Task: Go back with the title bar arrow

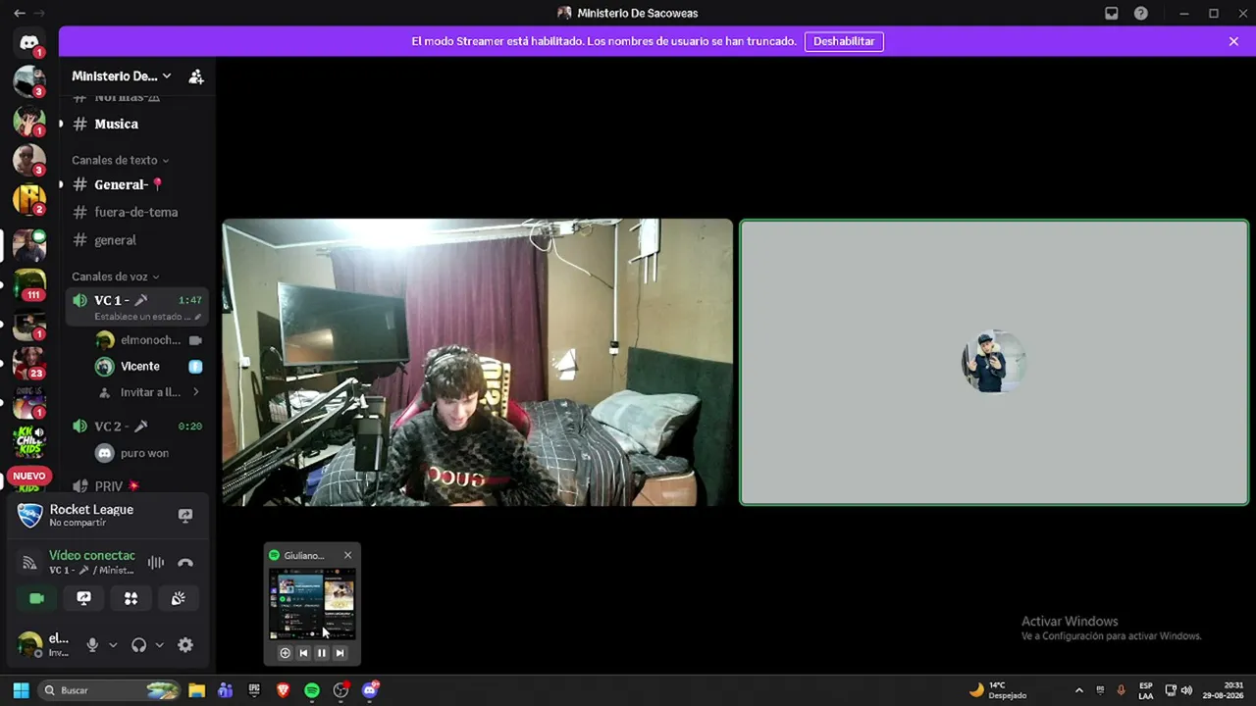Action: (x=19, y=14)
